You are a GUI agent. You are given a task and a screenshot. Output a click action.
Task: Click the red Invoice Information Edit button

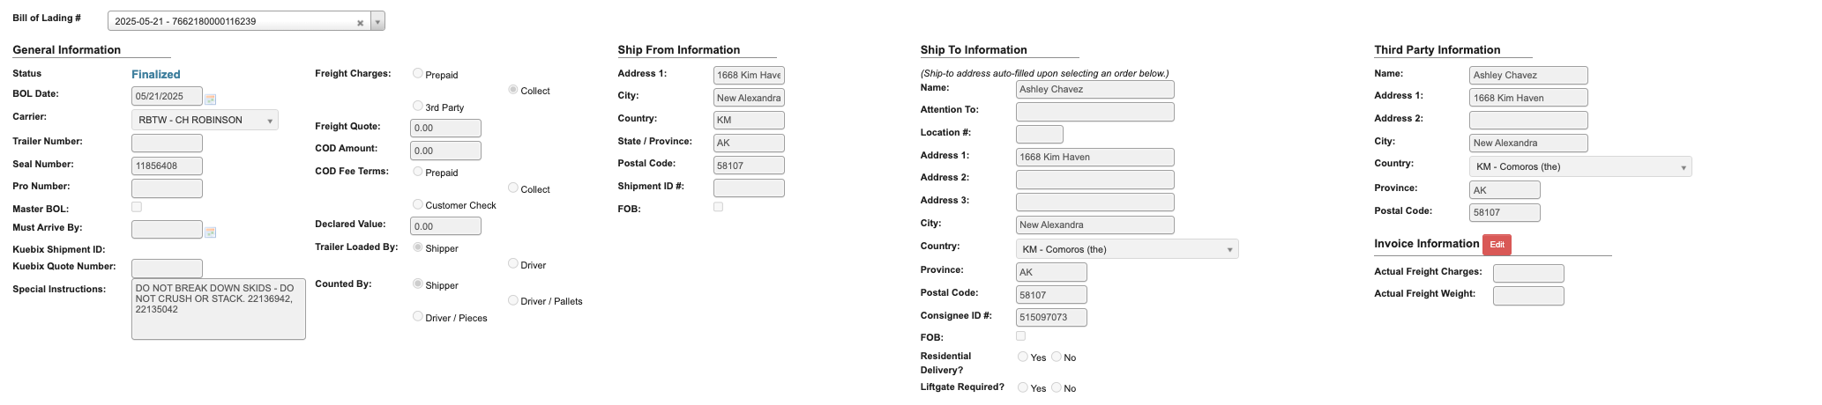click(1497, 245)
